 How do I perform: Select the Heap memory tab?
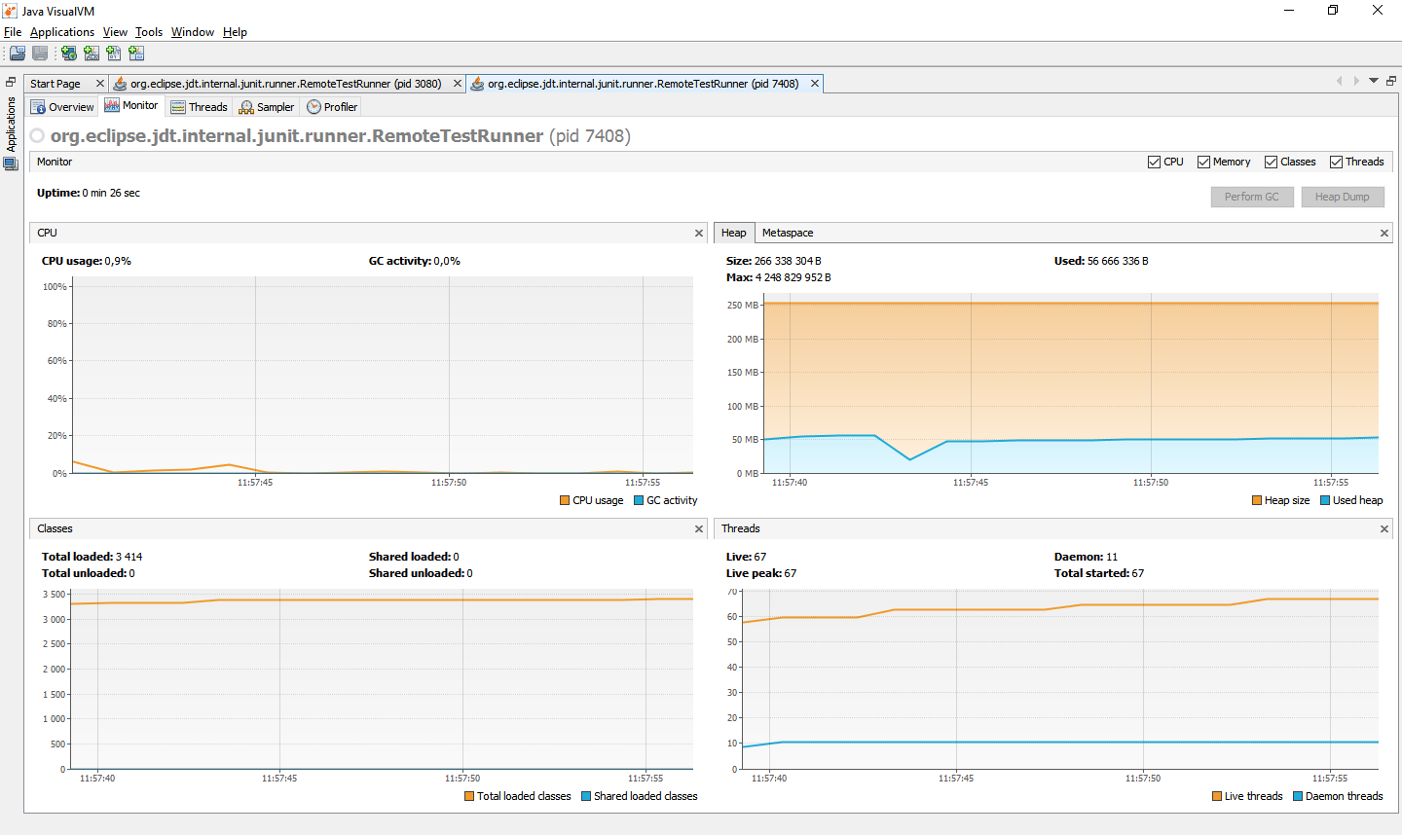click(x=734, y=234)
